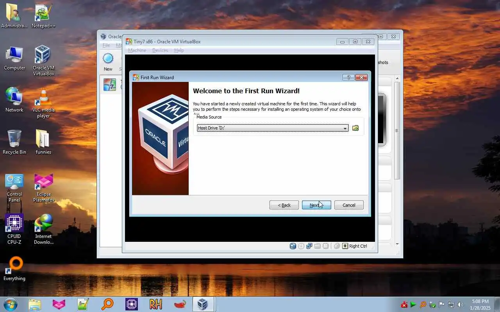Click the red X tray icon
500x312 pixels.
(404, 305)
